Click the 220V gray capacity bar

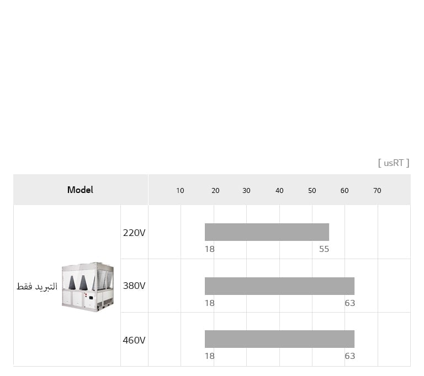point(267,232)
